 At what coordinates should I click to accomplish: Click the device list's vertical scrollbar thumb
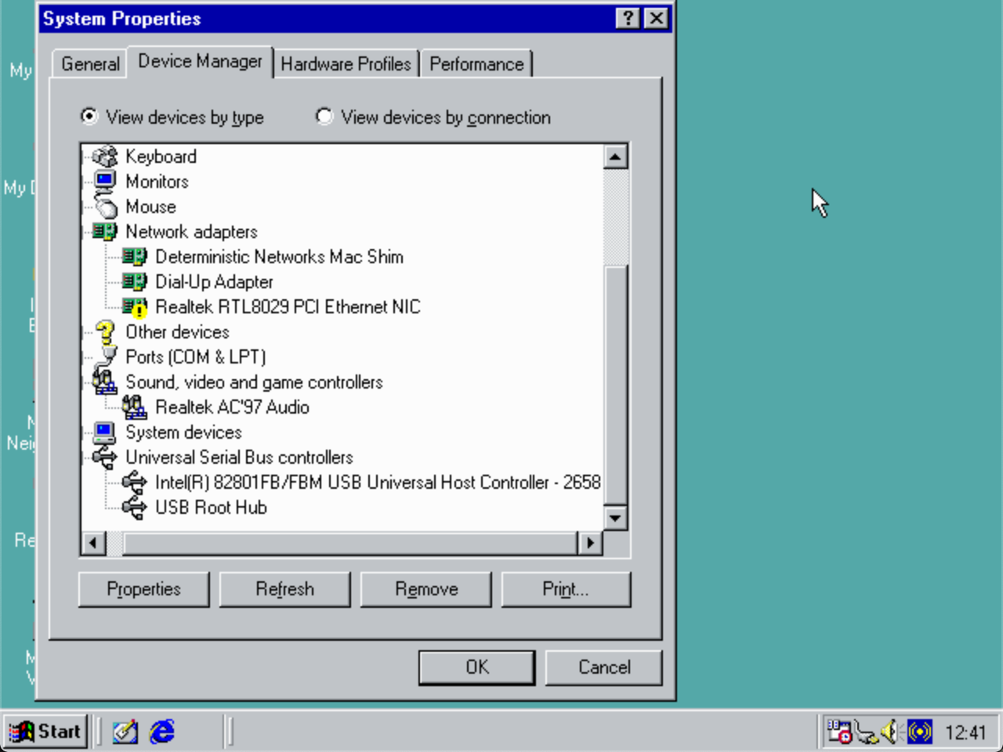click(x=616, y=384)
